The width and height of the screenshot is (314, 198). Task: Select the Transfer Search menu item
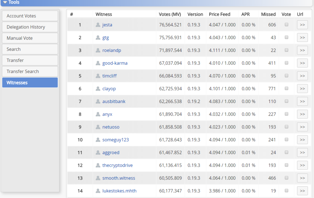pos(30,72)
